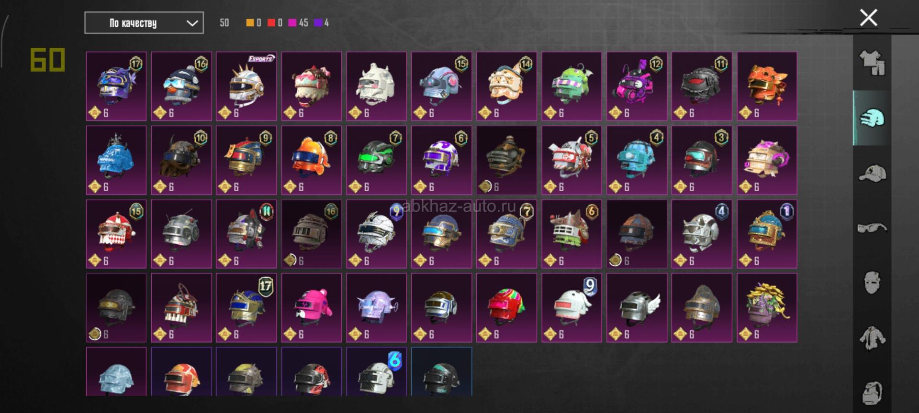This screenshot has width=919, height=413.
Task: Select the green slime monster helmet
Action: pyautogui.click(x=572, y=86)
